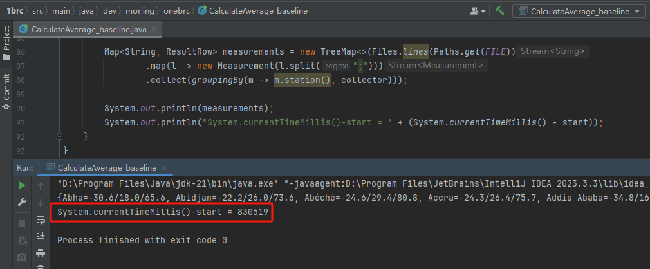The width and height of the screenshot is (650, 269).
Task: Open run settings with the wrench icon
Action: (x=22, y=202)
